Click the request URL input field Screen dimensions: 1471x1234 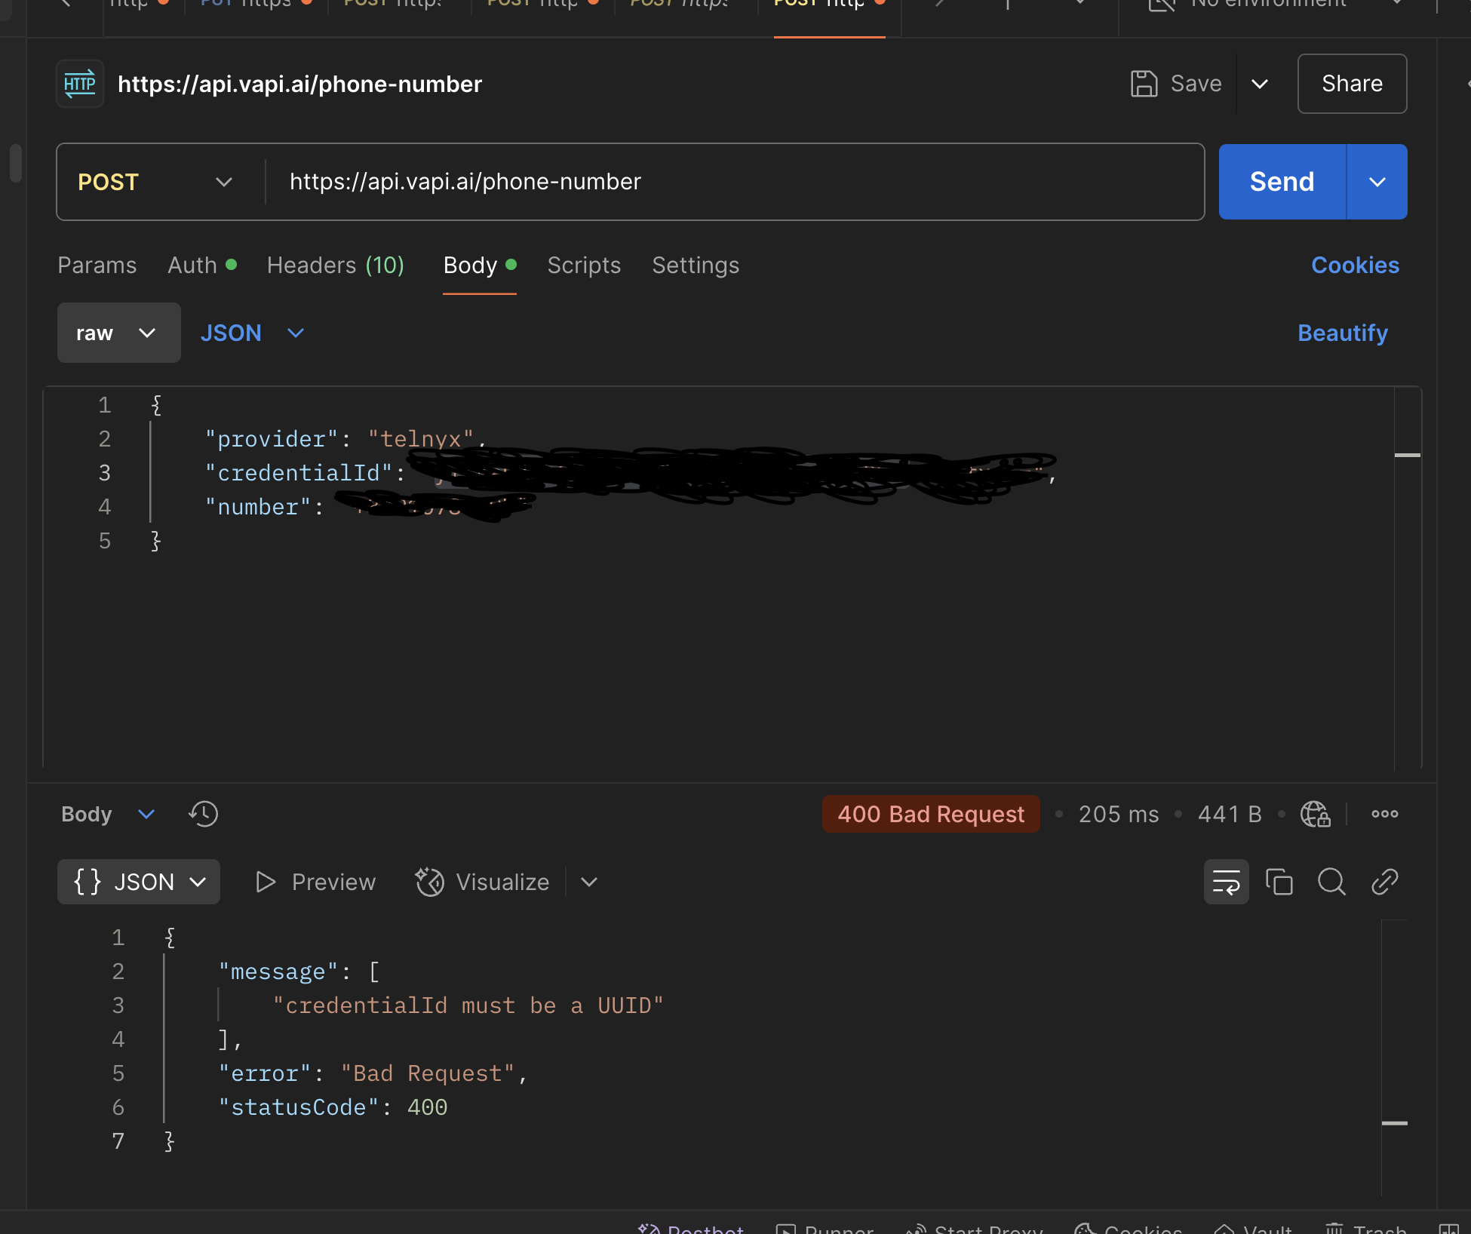(x=732, y=182)
